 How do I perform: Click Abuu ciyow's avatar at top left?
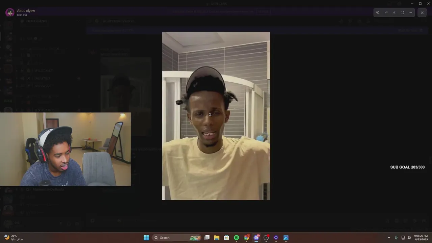click(x=10, y=12)
